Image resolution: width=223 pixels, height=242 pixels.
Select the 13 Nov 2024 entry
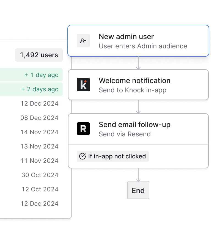[x=39, y=147]
